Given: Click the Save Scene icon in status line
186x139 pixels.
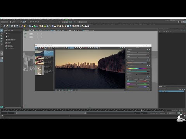Looking at the screenshot, I should point(14,22).
